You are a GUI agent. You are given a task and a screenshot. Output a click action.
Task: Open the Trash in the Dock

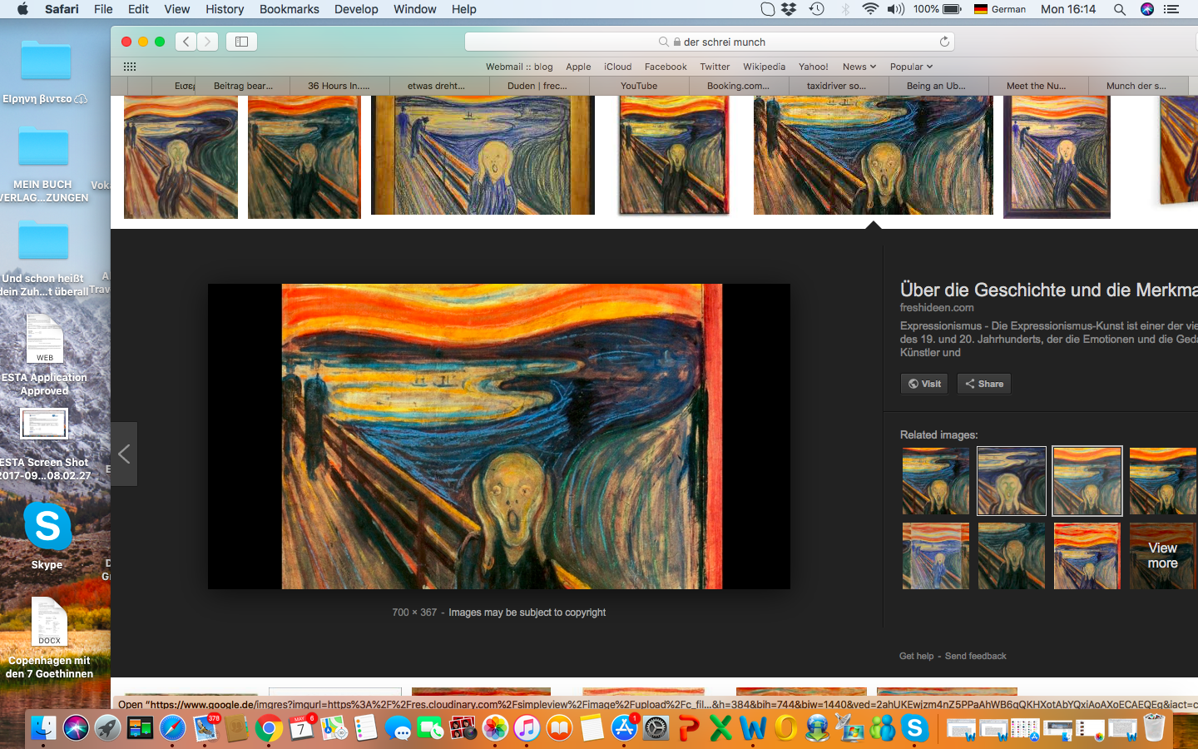(1154, 728)
